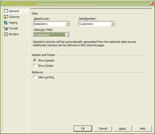Expand the Data key field dropdown arrow
The image size is (155, 134).
coord(67,35)
